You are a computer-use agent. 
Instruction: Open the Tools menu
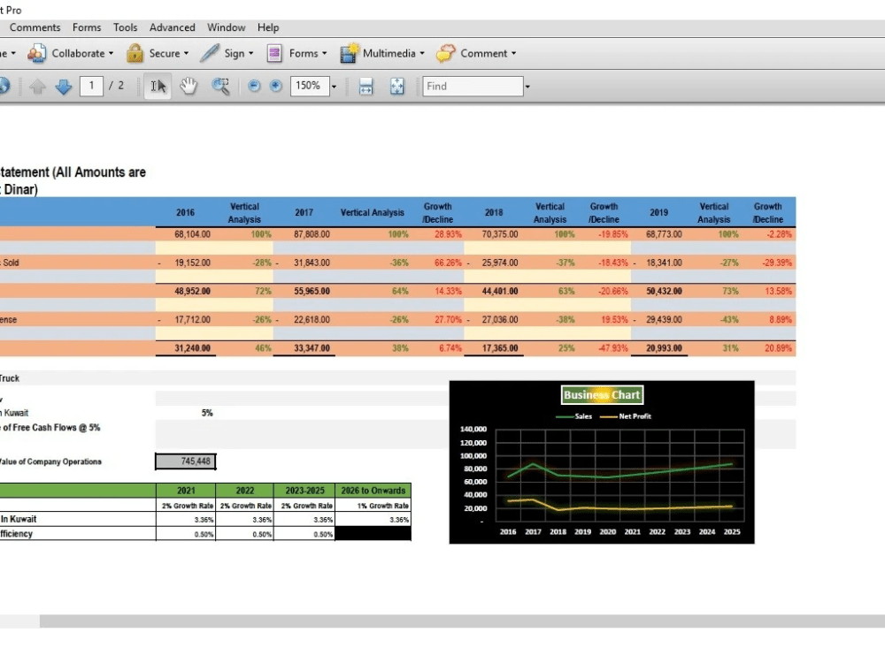click(125, 27)
